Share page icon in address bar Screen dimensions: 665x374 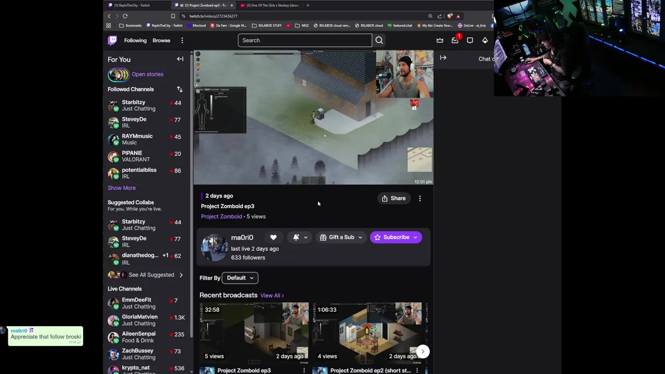click(x=440, y=16)
